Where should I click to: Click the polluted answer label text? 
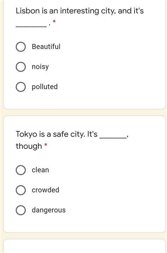[x=45, y=87]
